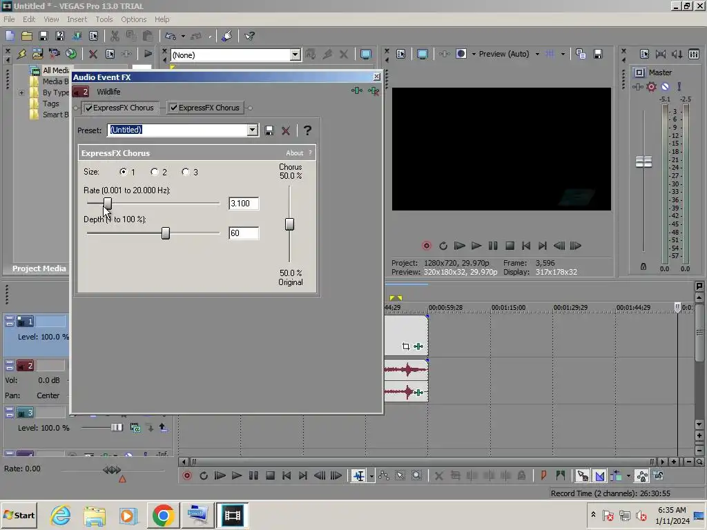Click Stop in the video preview controls
The width and height of the screenshot is (707, 530).
[x=510, y=246]
